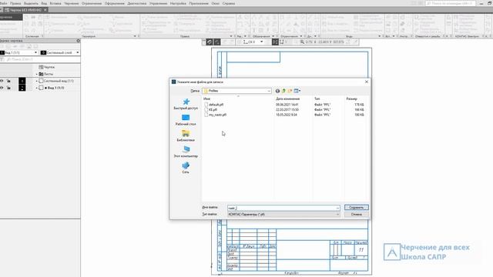Viewport: 493px width, 277px height.
Task: Click the Отмена button in the save dialog
Action: [356, 215]
